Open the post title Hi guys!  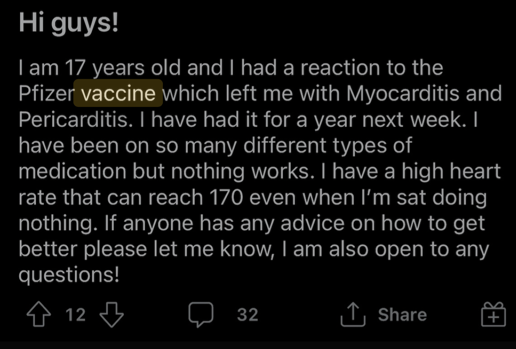[x=68, y=23]
